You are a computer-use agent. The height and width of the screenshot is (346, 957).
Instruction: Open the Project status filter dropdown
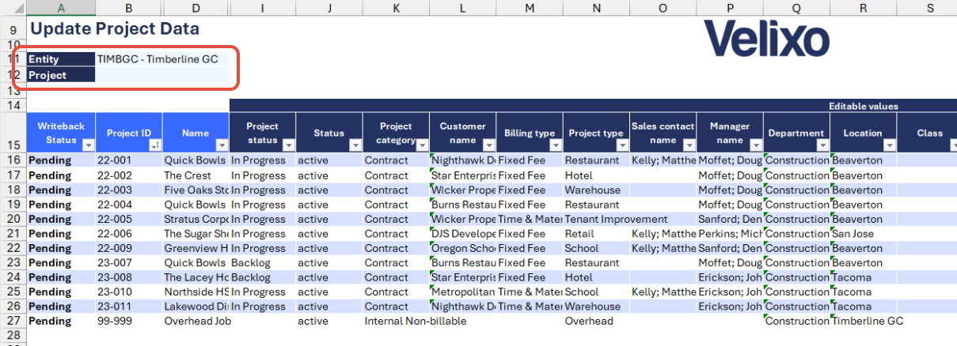(288, 145)
